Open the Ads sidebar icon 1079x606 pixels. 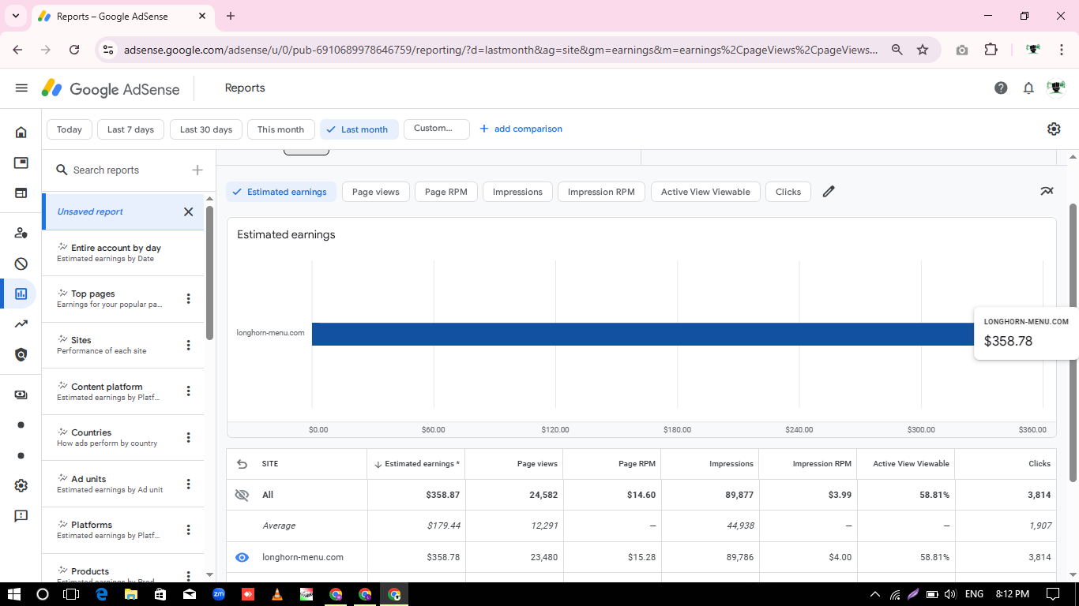click(21, 163)
